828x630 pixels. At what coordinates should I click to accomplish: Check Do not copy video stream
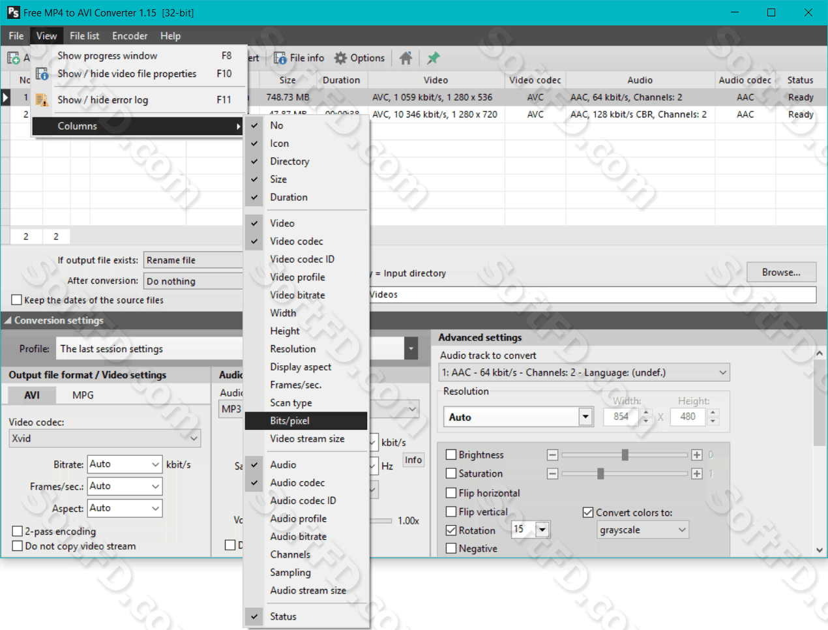(18, 546)
